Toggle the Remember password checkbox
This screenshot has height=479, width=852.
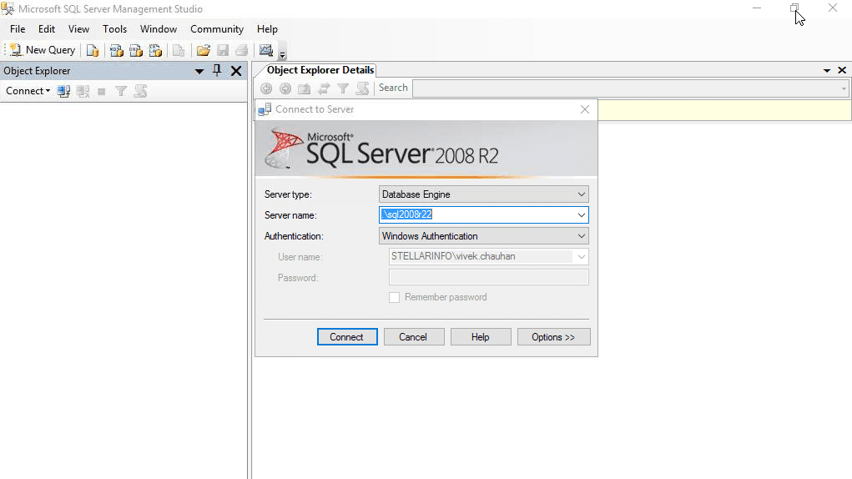click(395, 298)
